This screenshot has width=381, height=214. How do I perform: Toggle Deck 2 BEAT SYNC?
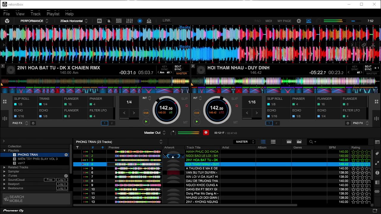pyautogui.click(x=368, y=68)
